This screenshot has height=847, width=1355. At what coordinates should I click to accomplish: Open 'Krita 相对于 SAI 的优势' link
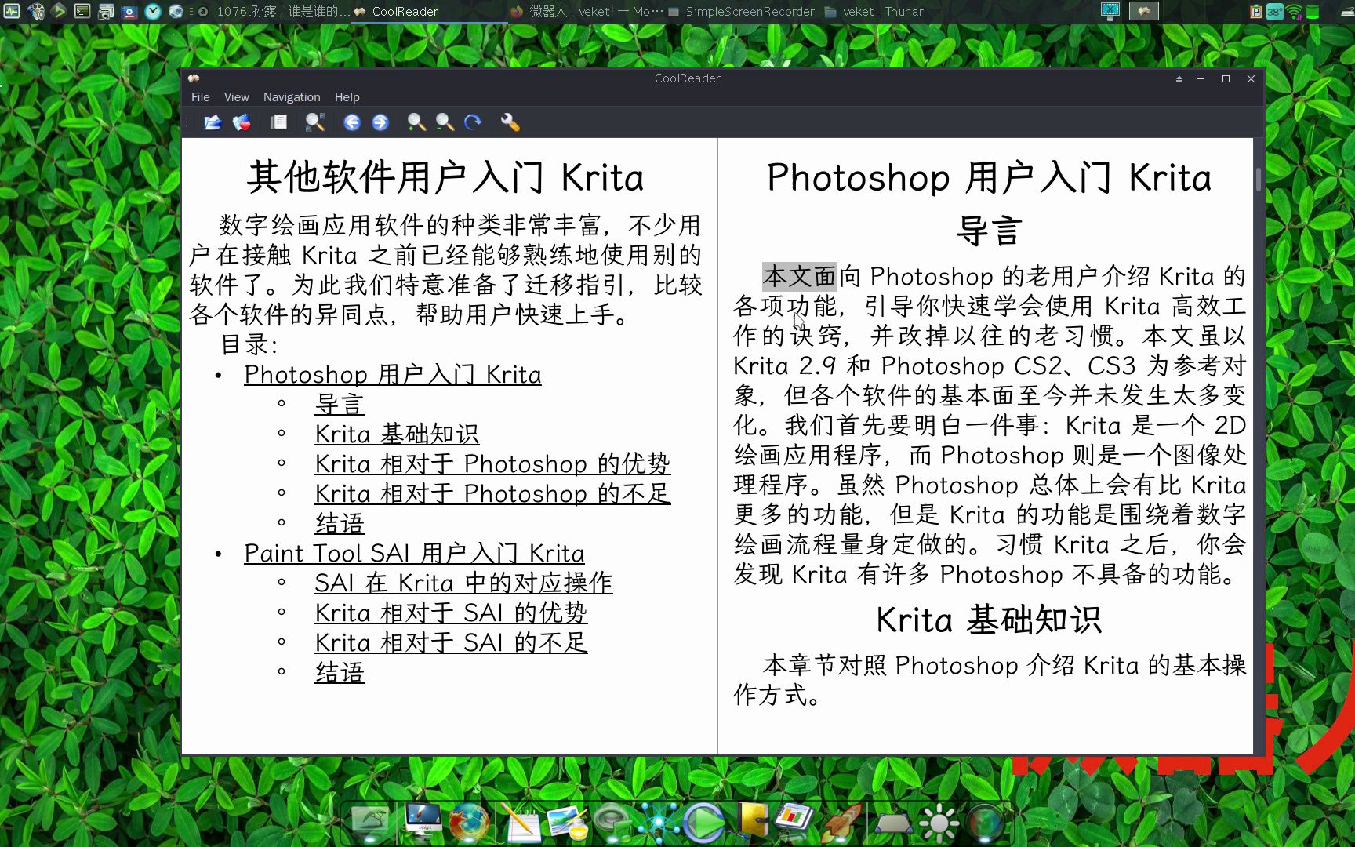[x=451, y=613]
